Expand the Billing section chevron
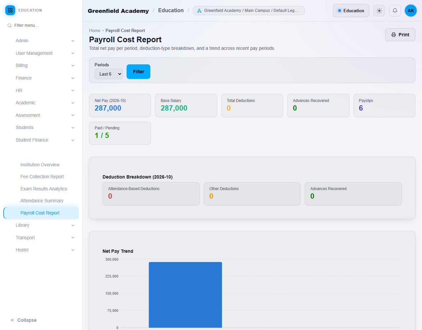Image resolution: width=422 pixels, height=330 pixels. pyautogui.click(x=73, y=66)
